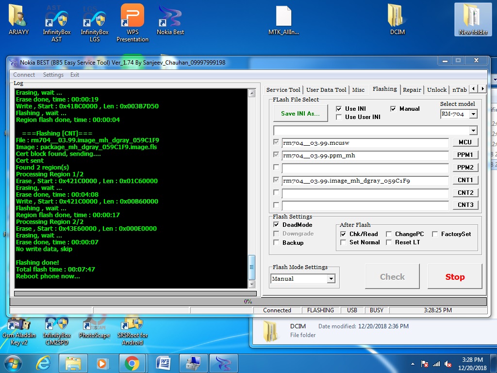
Task: Switch to the Service Tool tab
Action: pos(283,90)
